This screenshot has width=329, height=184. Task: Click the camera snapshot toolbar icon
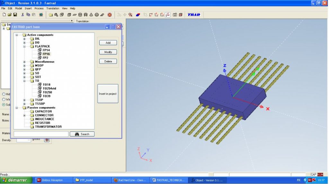pos(175,15)
